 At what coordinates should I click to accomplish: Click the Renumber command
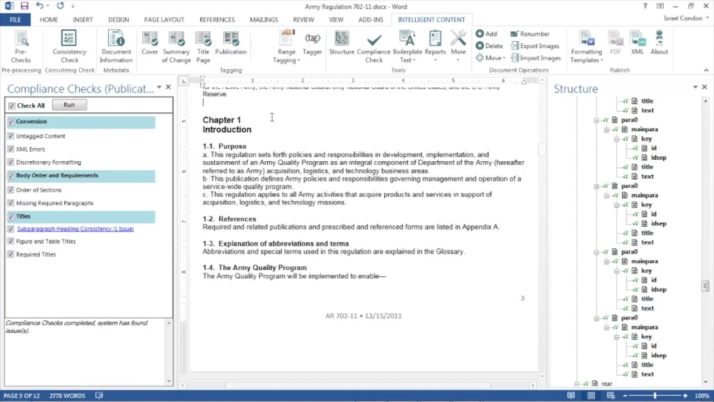[529, 34]
